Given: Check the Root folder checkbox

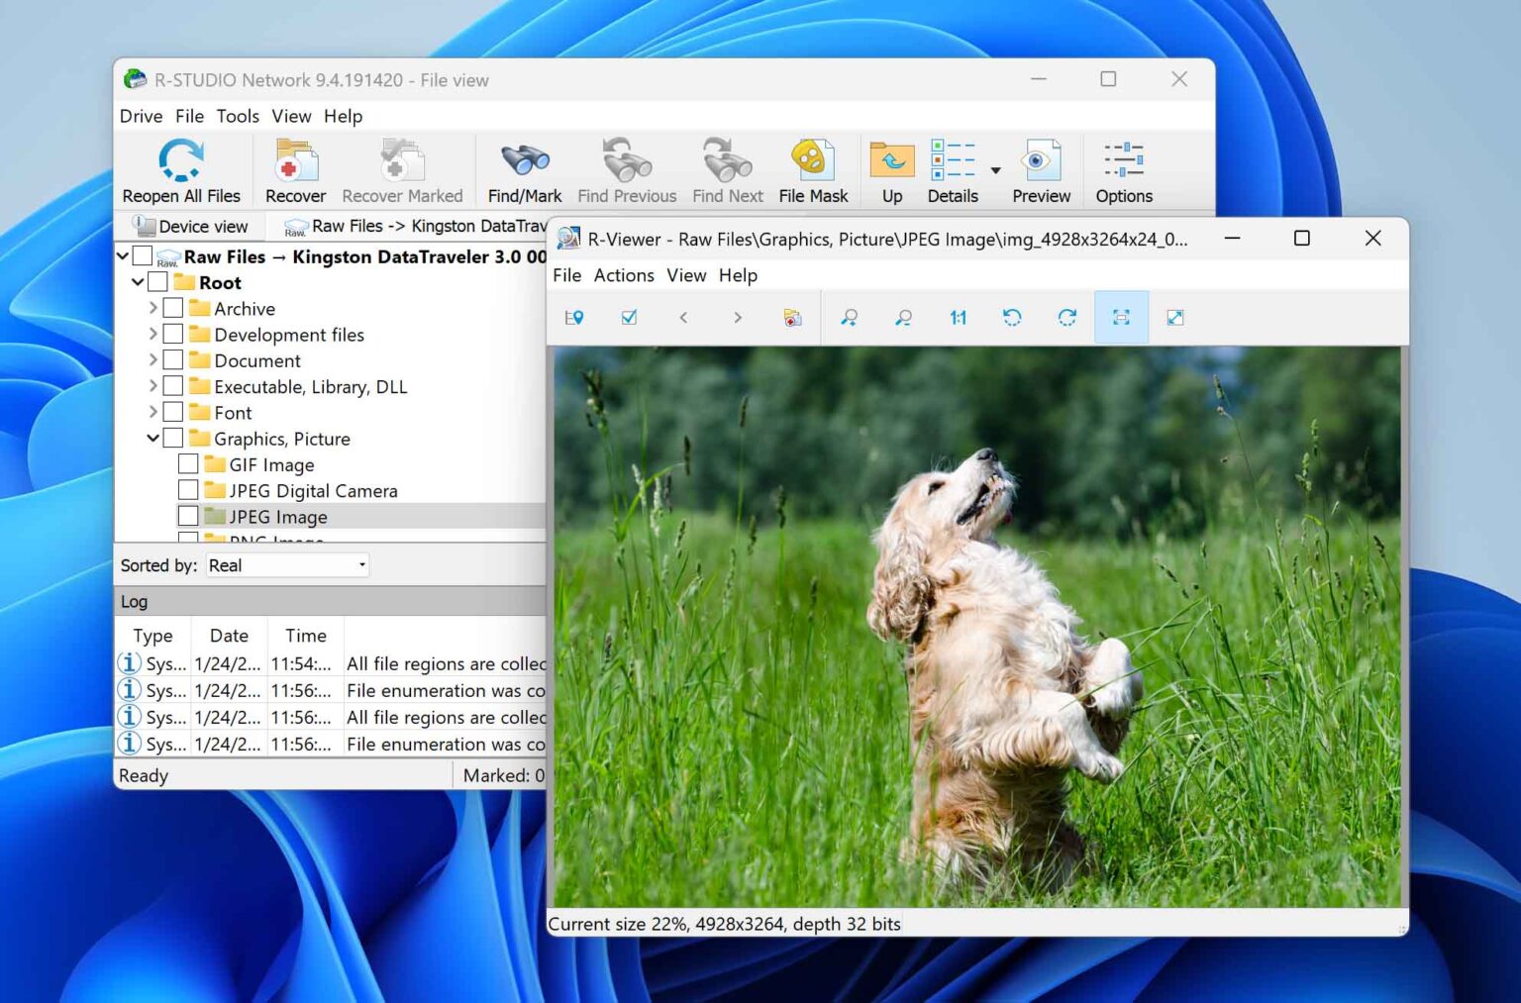Looking at the screenshot, I should [x=158, y=281].
